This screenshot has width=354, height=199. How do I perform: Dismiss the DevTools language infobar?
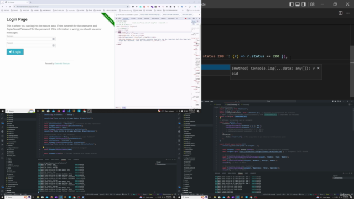[199, 15]
